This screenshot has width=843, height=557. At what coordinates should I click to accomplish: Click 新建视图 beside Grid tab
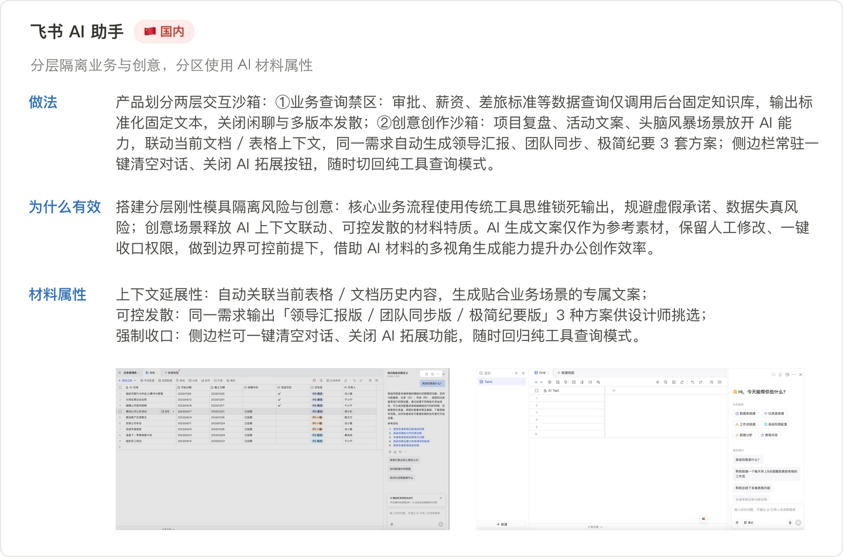pos(566,373)
